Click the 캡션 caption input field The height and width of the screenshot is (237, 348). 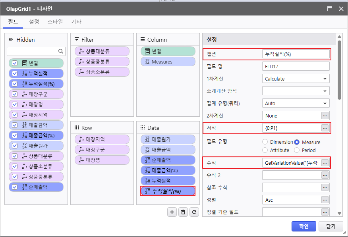[x=296, y=54]
